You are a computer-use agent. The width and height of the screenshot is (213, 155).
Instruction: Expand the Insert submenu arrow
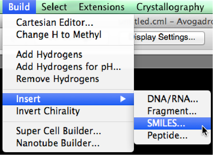(x=123, y=99)
